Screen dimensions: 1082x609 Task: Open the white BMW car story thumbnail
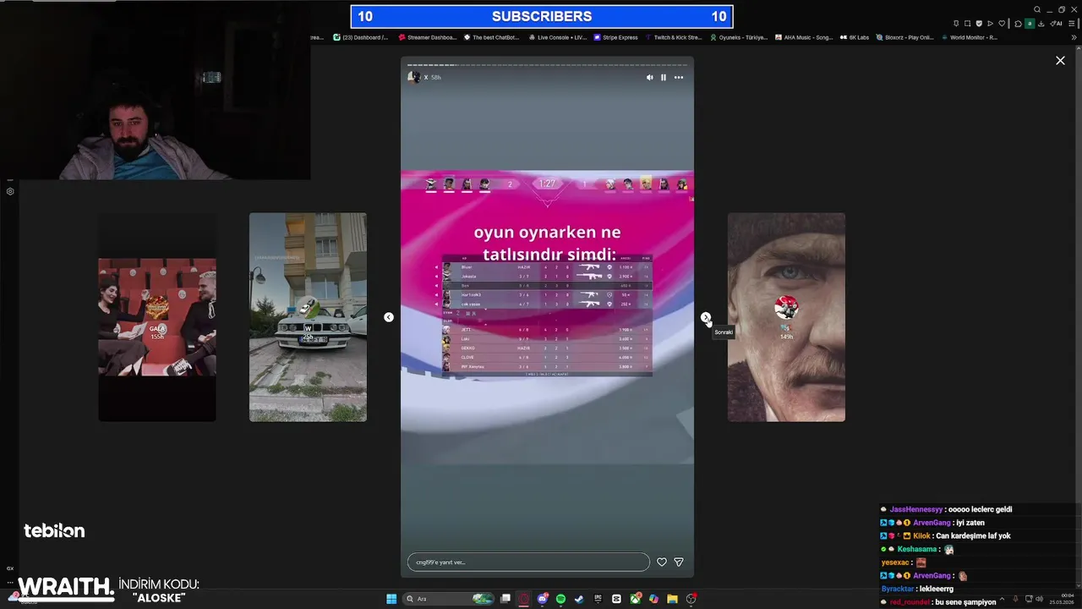click(x=308, y=317)
